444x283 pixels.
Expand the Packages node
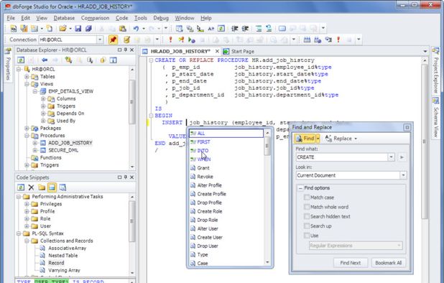click(x=27, y=128)
